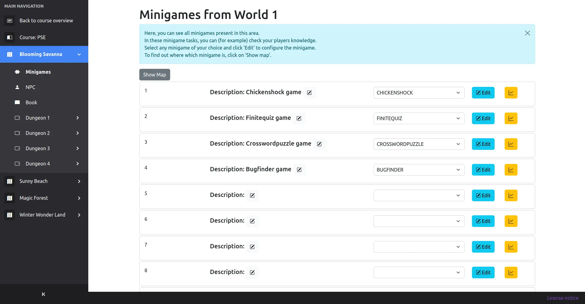Screen dimensions: 585x304
Task: Open empty game type dropdown for row 8
Action: click(x=419, y=272)
